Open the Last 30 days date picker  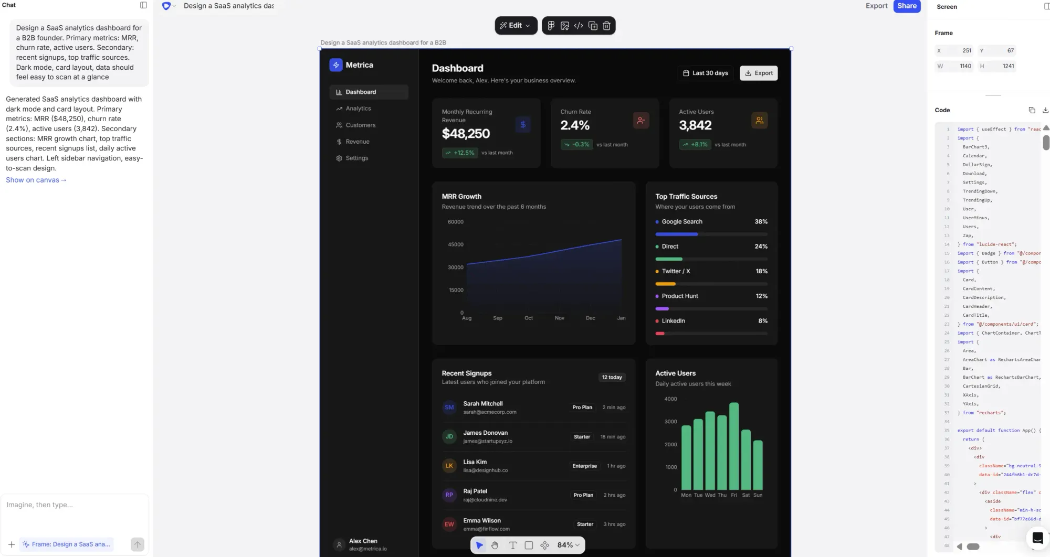(x=705, y=73)
